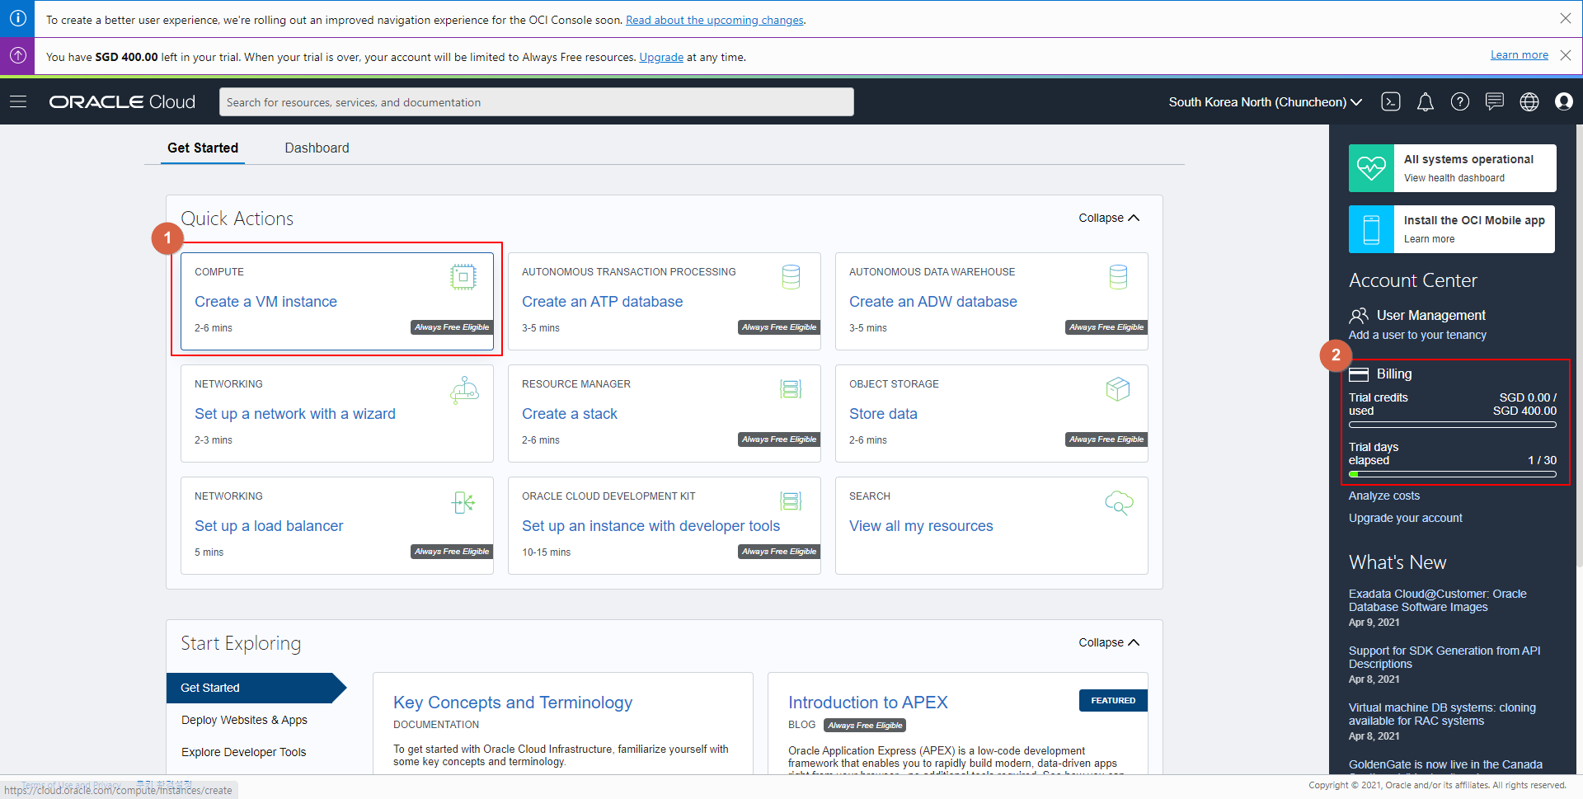The image size is (1583, 799).
Task: Collapse the Start Exploring section
Action: point(1109,642)
